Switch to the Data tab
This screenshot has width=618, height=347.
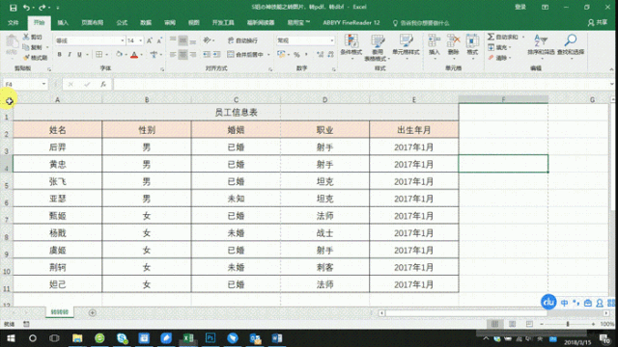[x=146, y=23]
